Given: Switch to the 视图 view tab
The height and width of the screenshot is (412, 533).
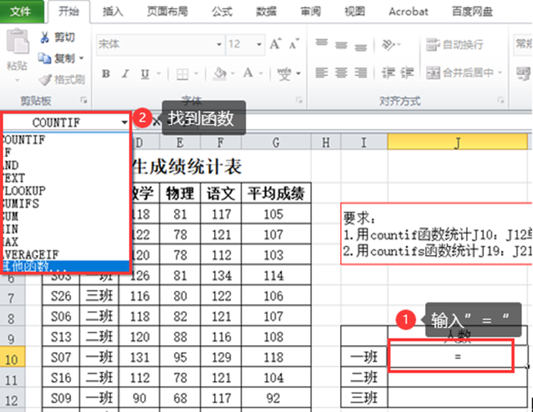Looking at the screenshot, I should (355, 12).
